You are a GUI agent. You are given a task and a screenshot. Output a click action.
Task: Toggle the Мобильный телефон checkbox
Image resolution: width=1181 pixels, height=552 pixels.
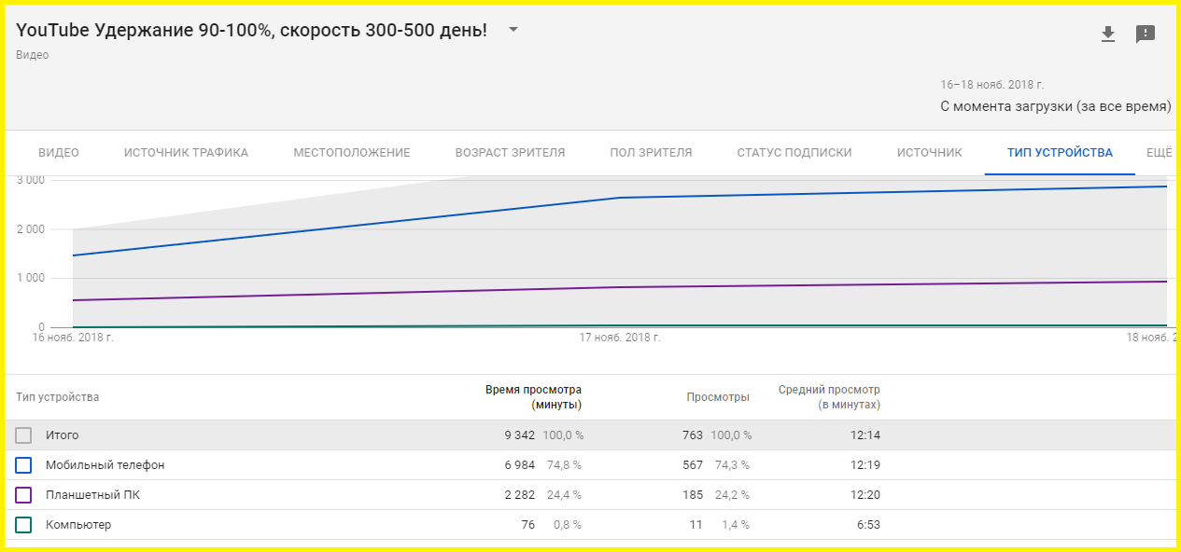click(23, 465)
